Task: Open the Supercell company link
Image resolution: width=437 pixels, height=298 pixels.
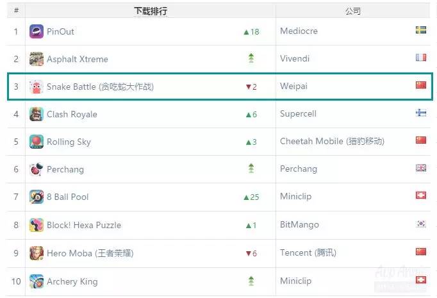Action: (298, 114)
